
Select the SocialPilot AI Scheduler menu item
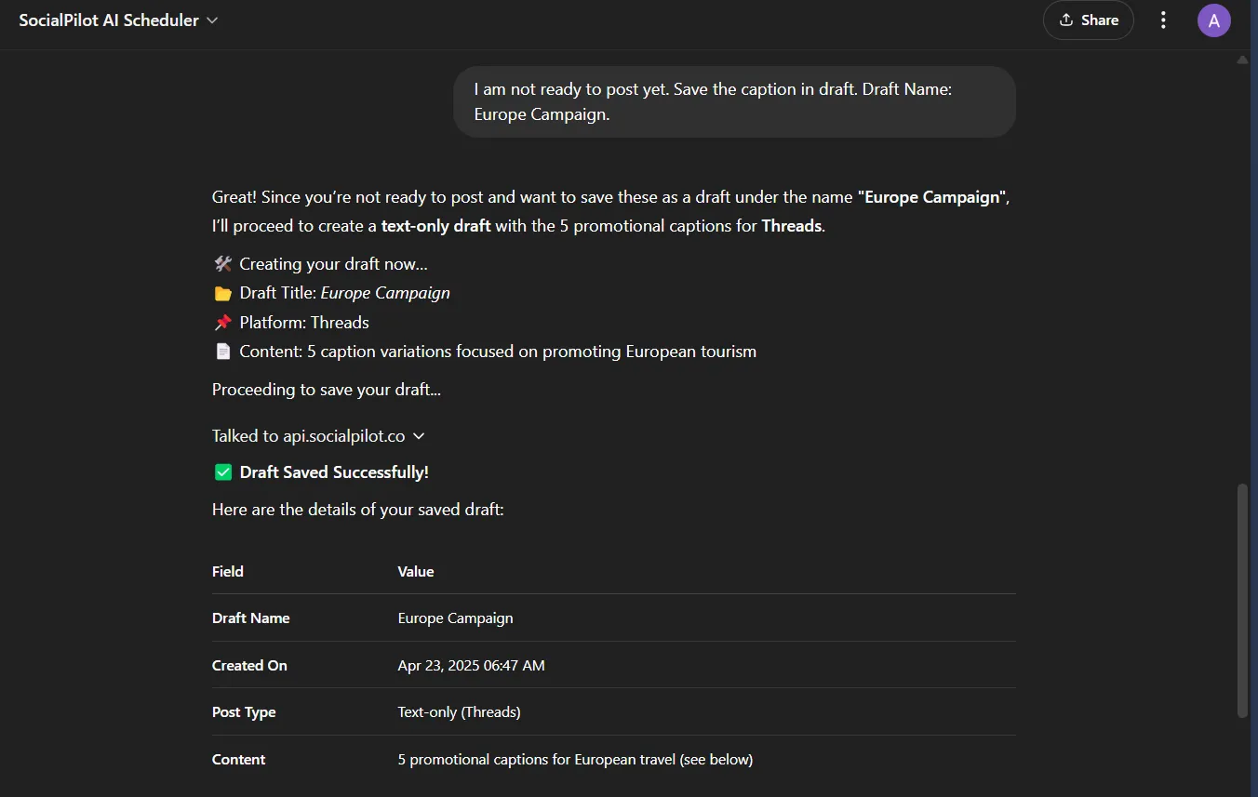(109, 20)
